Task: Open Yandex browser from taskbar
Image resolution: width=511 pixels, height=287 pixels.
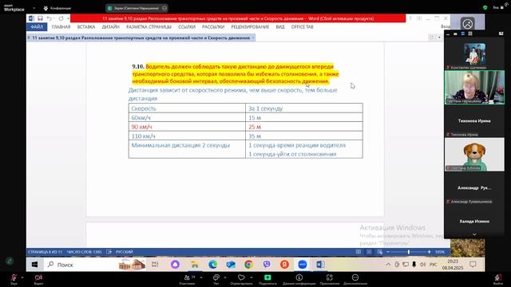Action: pos(284,265)
